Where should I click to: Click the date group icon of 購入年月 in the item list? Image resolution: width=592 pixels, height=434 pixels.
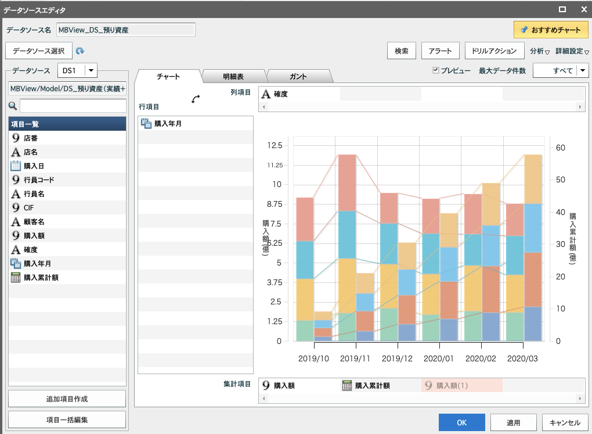pyautogui.click(x=16, y=264)
